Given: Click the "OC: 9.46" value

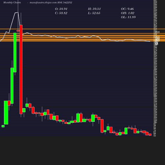Looking at the screenshot, I should (127, 9).
